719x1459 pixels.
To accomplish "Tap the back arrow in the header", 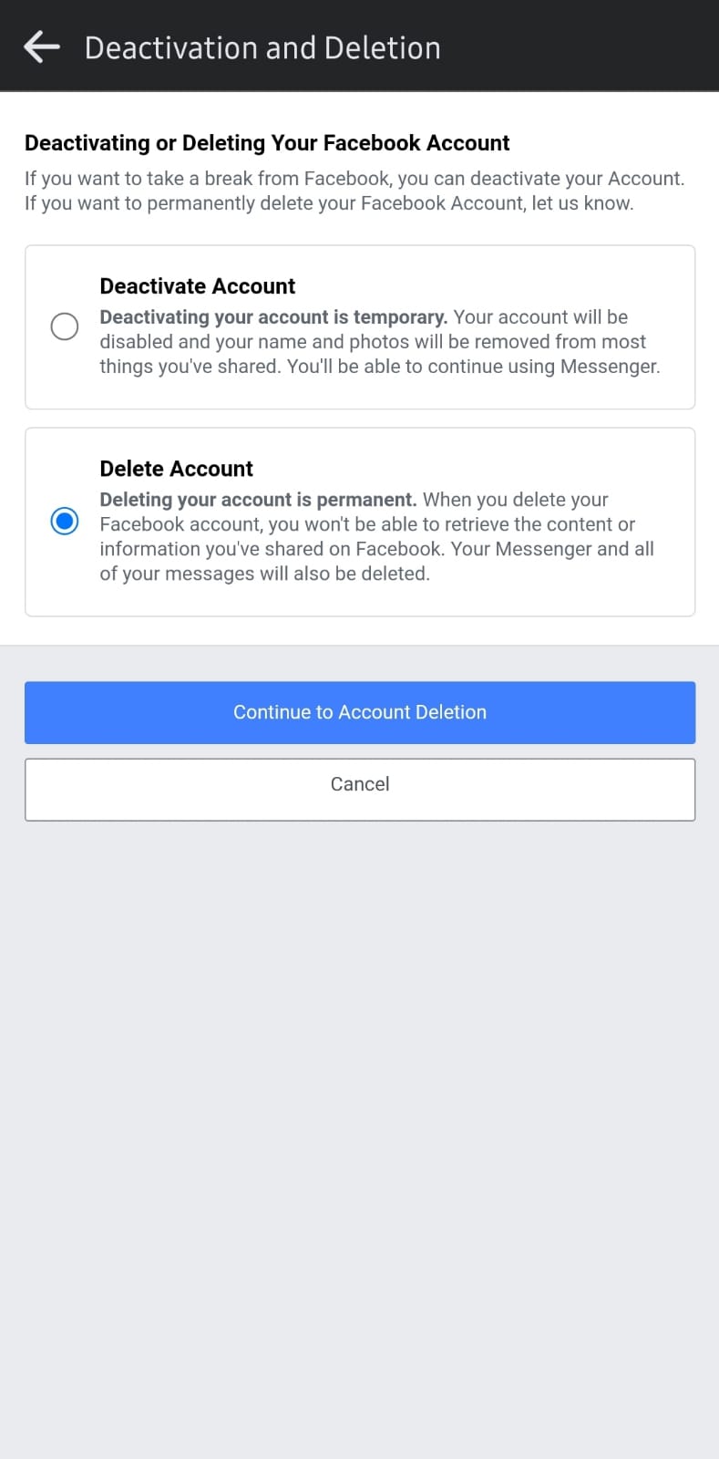I will (41, 47).
